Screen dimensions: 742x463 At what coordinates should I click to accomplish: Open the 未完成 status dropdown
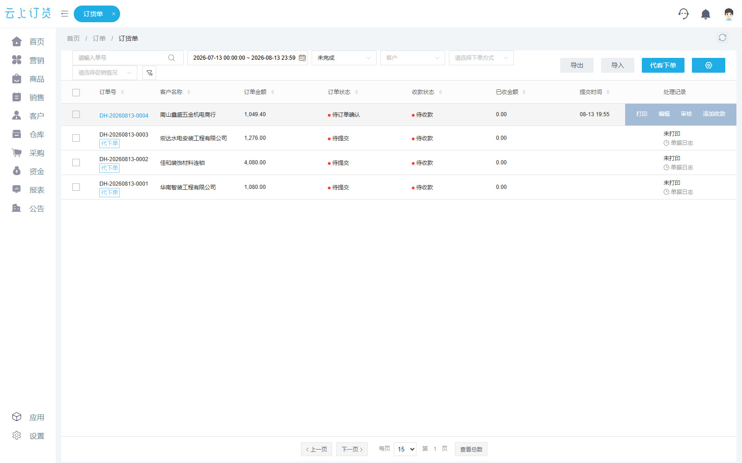click(x=344, y=58)
